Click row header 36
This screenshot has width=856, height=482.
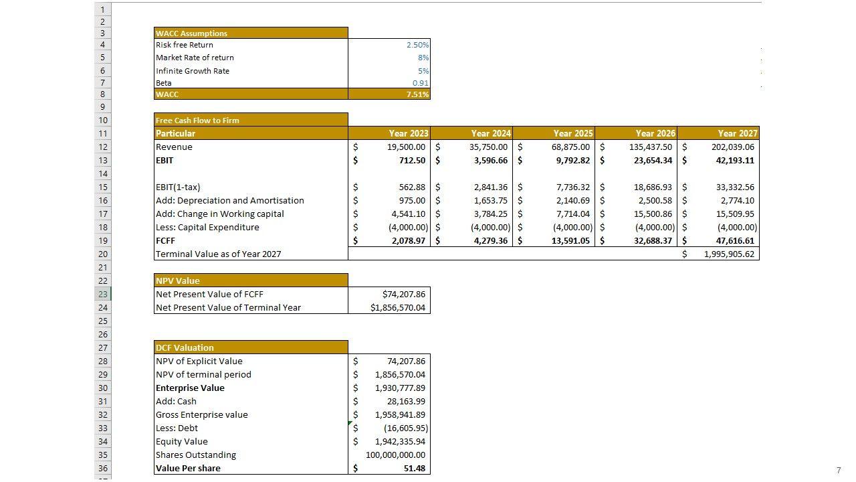102,468
